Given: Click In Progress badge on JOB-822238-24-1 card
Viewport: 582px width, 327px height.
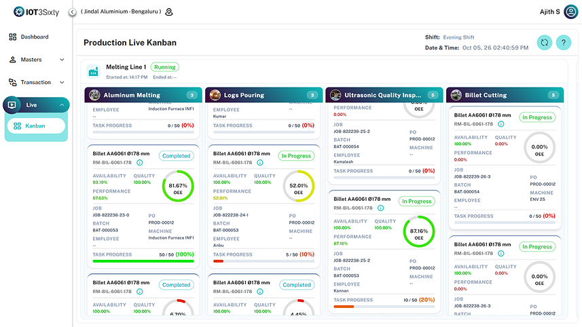Looking at the screenshot, I should (296, 156).
